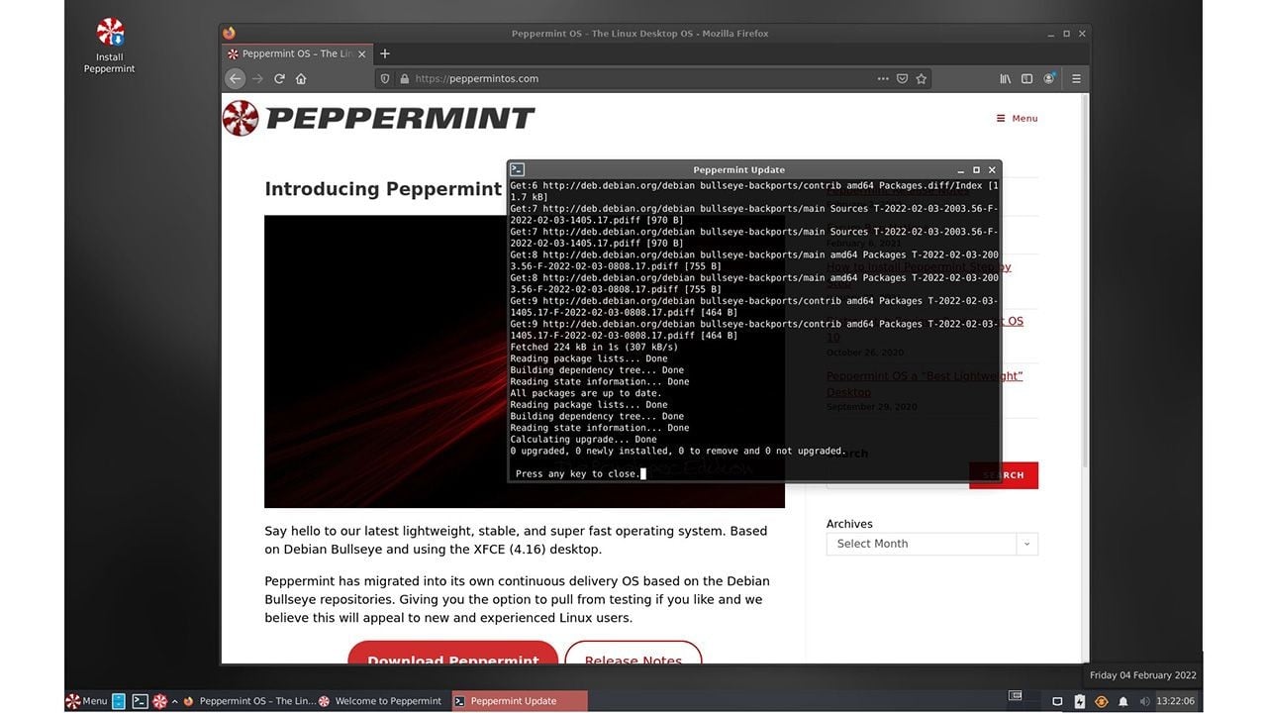Click the display tray icon

1057,701
